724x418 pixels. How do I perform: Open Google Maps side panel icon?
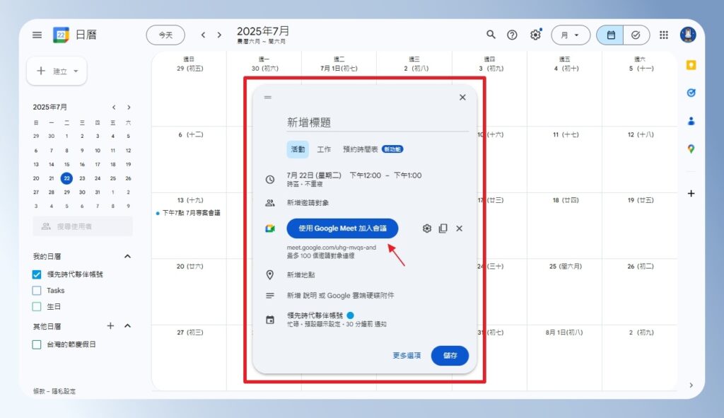[x=691, y=149]
